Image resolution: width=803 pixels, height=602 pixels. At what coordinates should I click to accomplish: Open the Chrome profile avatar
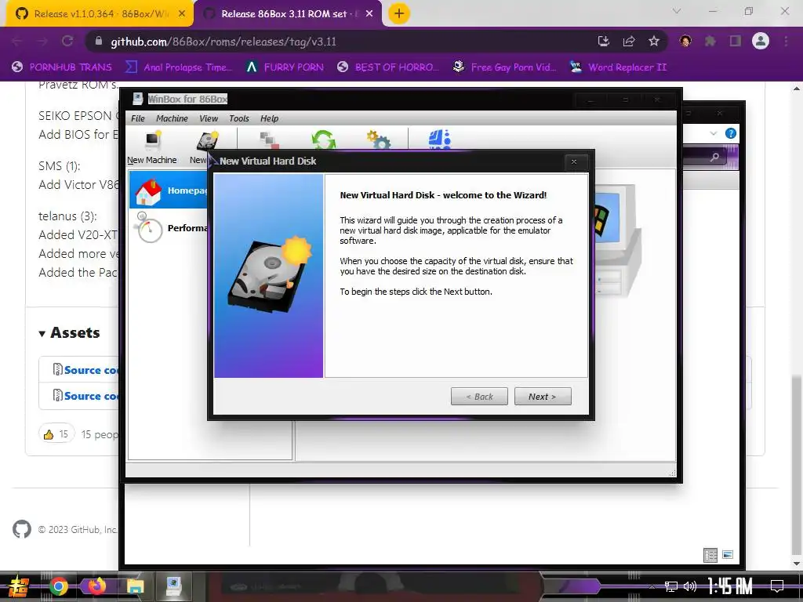[x=761, y=41]
